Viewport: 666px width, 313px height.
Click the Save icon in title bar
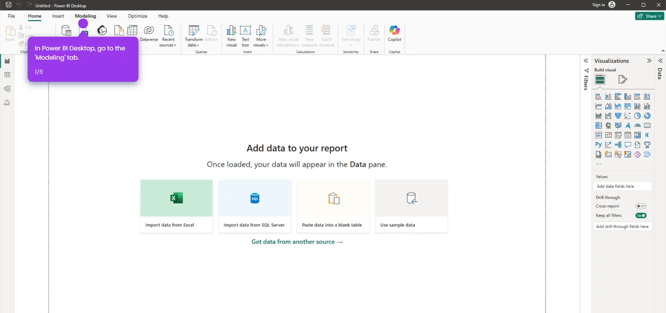click(8, 5)
